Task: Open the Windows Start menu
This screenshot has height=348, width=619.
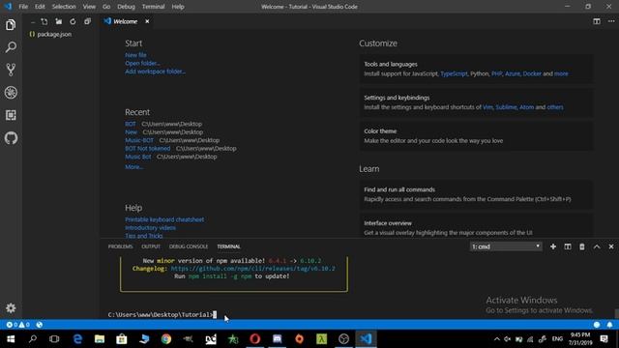Action: pyautogui.click(x=11, y=339)
